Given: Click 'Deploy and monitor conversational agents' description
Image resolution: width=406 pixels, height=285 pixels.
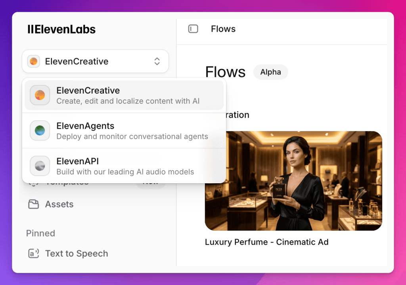Looking at the screenshot, I should pos(132,137).
